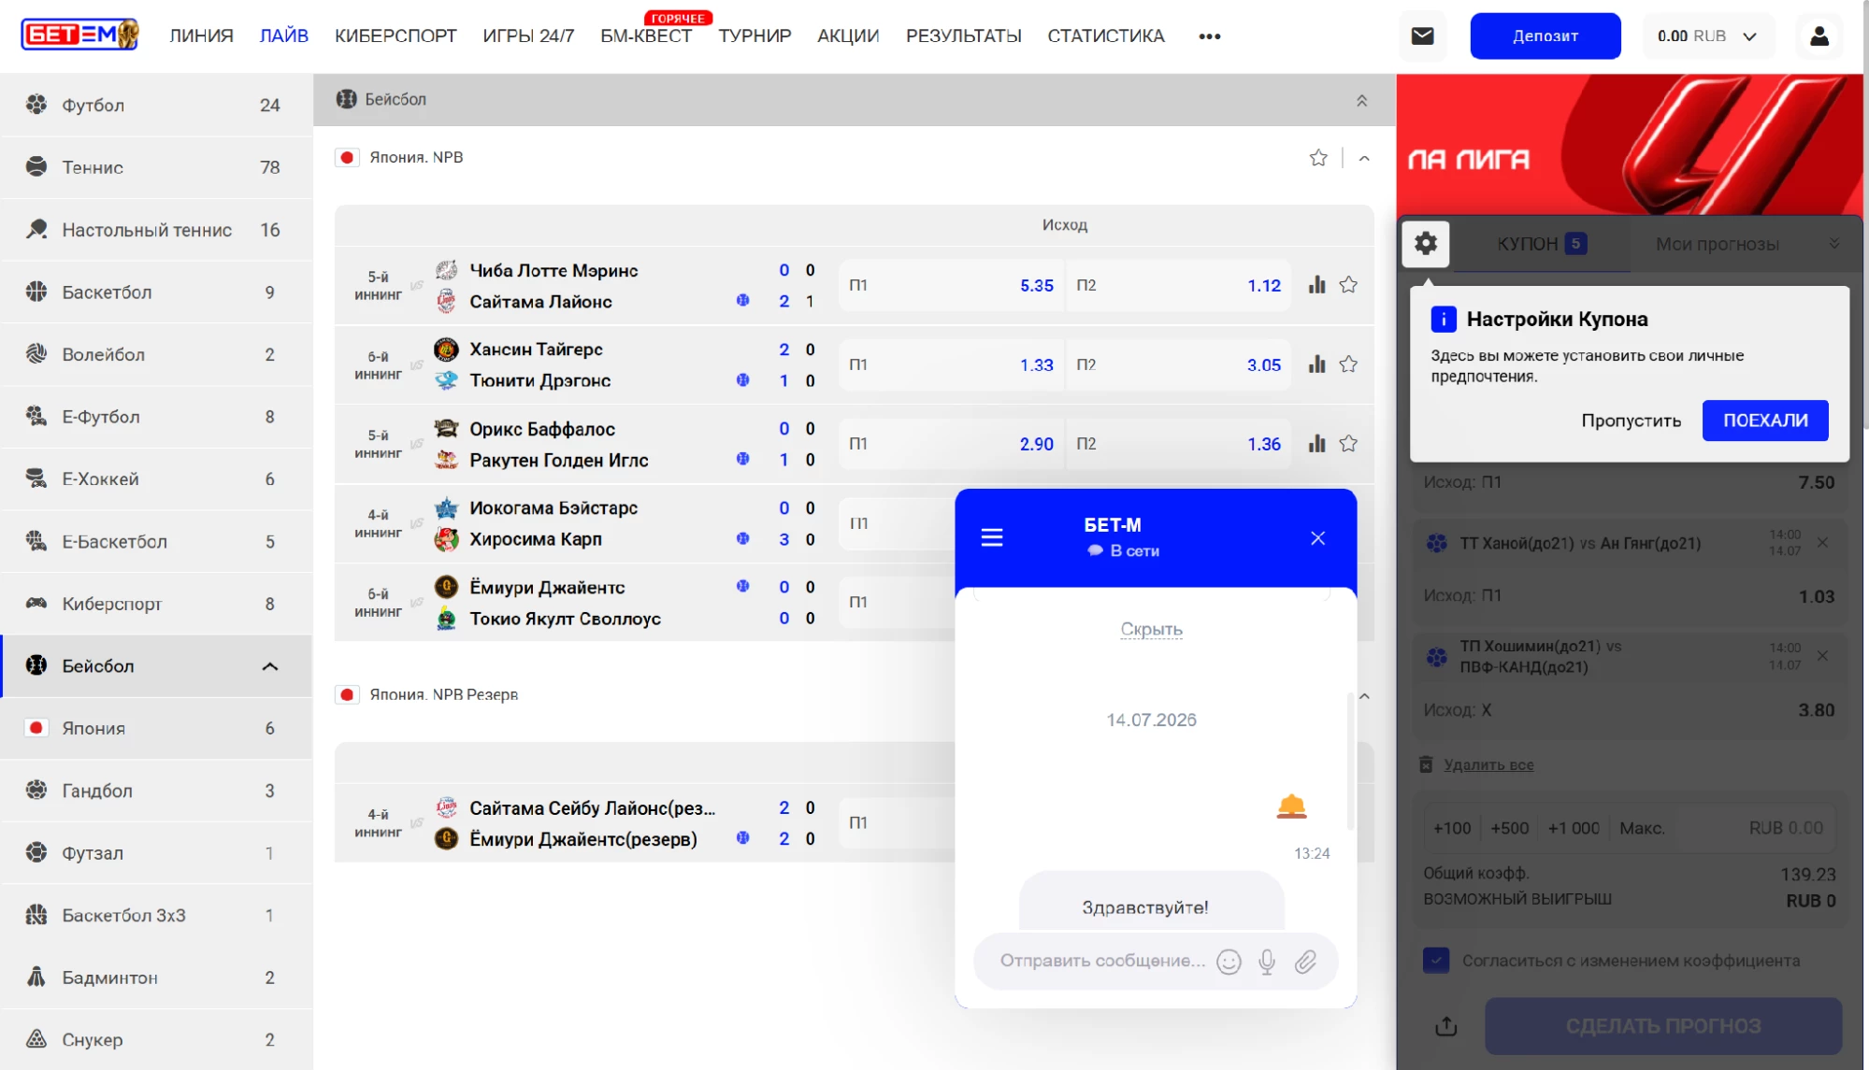Open coupon settings gear icon
Image resolution: width=1869 pixels, height=1070 pixels.
point(1425,244)
